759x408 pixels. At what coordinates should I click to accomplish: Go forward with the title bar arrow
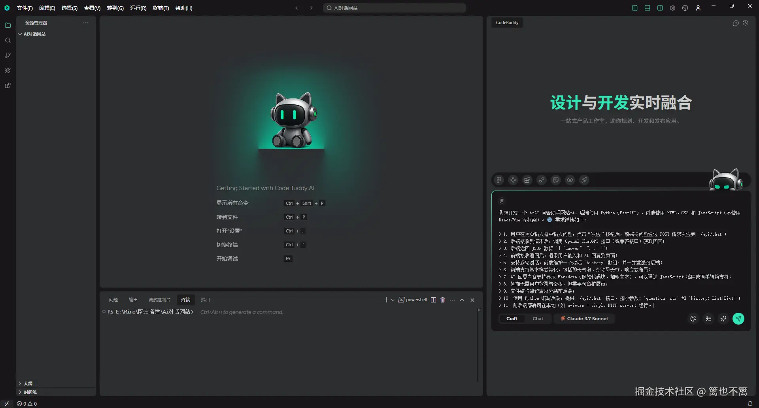pyautogui.click(x=312, y=8)
